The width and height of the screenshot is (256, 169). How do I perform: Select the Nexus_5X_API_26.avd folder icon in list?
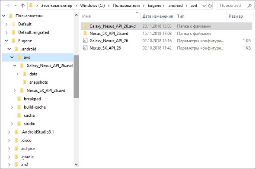click(85, 33)
